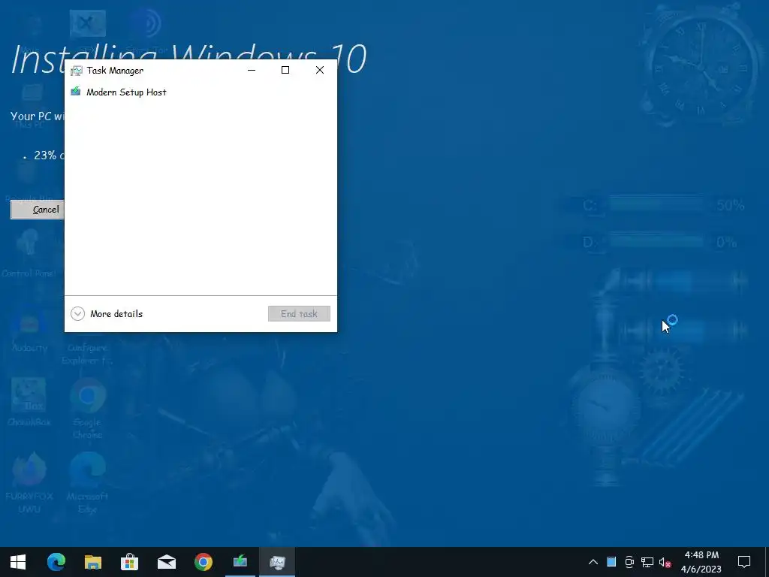Click the C: drive usage bar
769x577 pixels.
[658, 204]
